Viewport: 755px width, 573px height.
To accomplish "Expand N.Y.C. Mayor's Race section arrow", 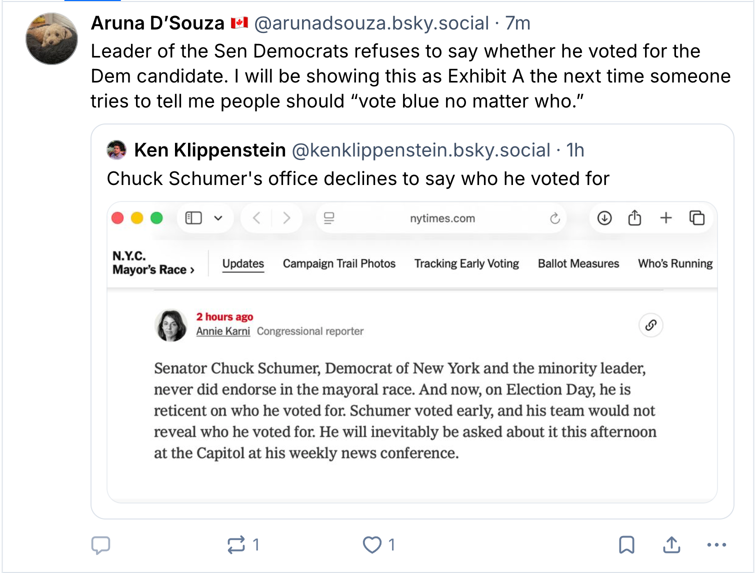I will [192, 270].
